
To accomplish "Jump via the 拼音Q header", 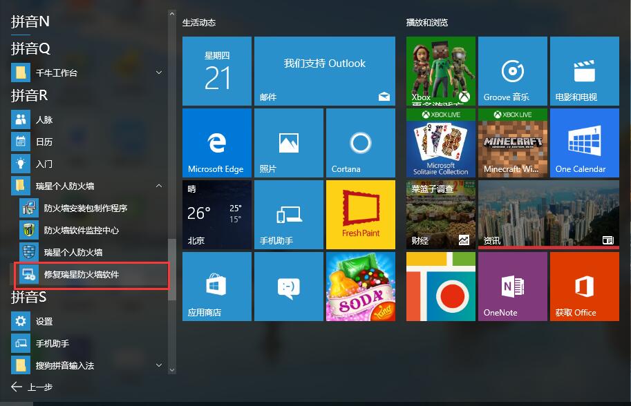I will pos(30,48).
